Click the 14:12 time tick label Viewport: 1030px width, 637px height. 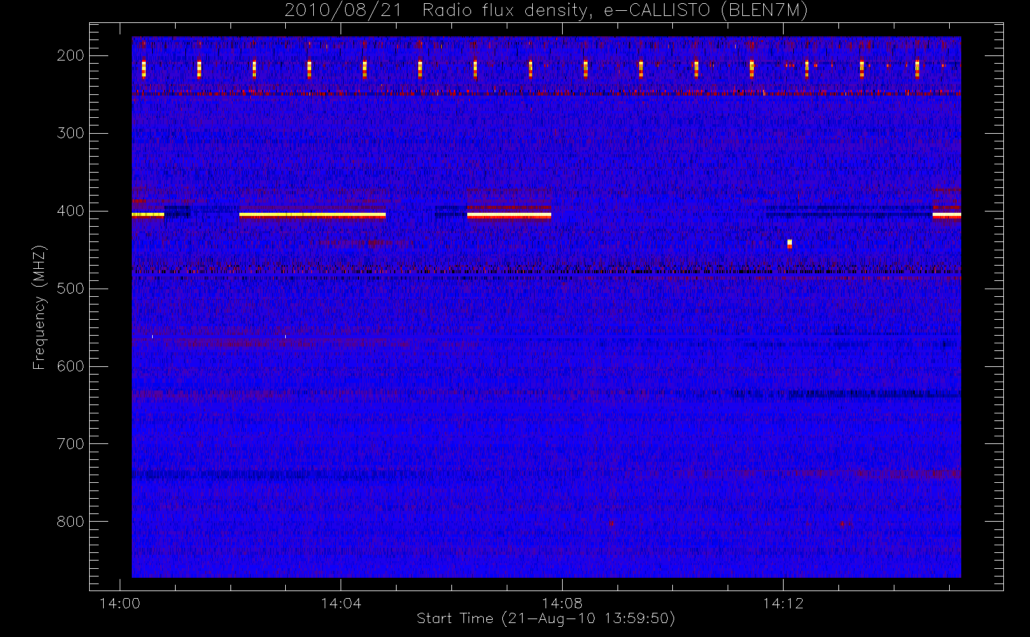click(783, 603)
